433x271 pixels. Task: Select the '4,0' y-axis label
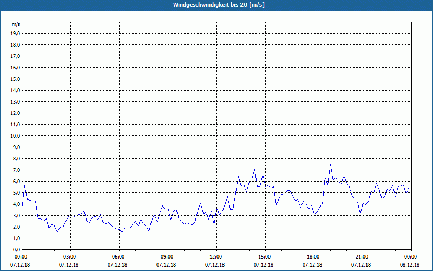16,204
